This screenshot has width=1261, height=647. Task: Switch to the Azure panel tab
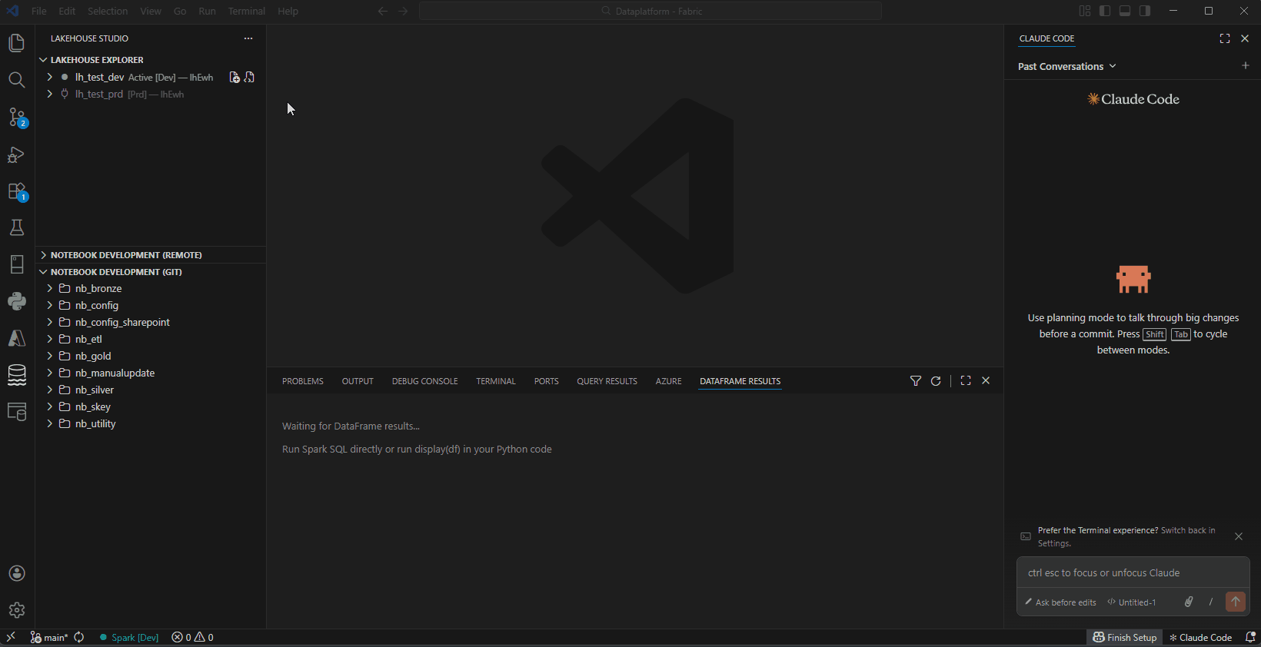tap(668, 381)
